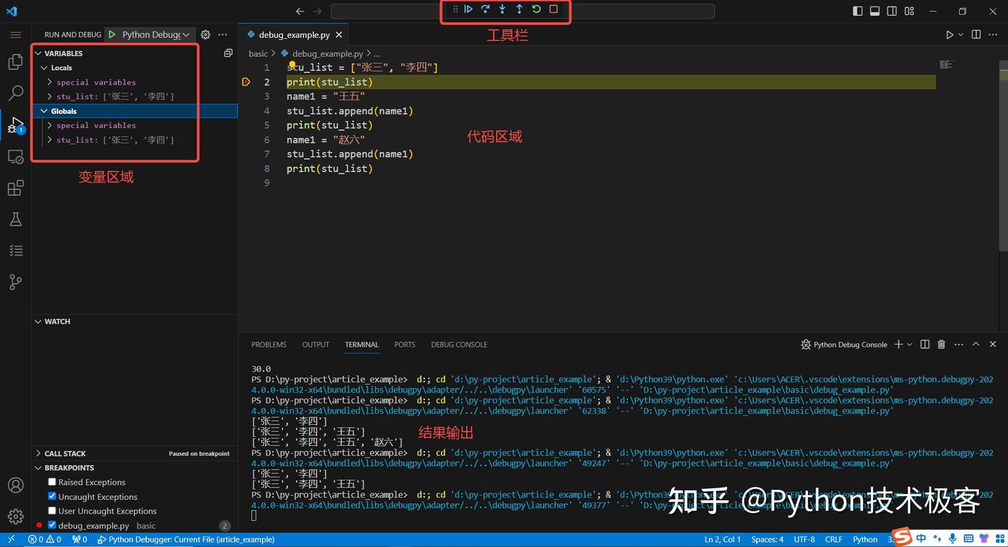
Task: Stop debugging with the red square
Action: pos(553,10)
